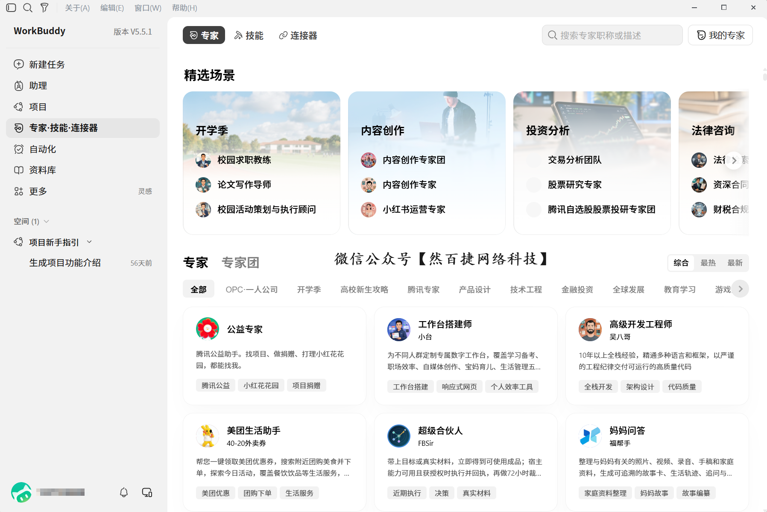Viewport: 767px width, 512px height.
Task: Click the 全栈开发 tag
Action: point(598,387)
